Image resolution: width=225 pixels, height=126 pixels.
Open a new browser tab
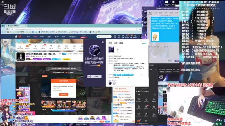point(28,26)
